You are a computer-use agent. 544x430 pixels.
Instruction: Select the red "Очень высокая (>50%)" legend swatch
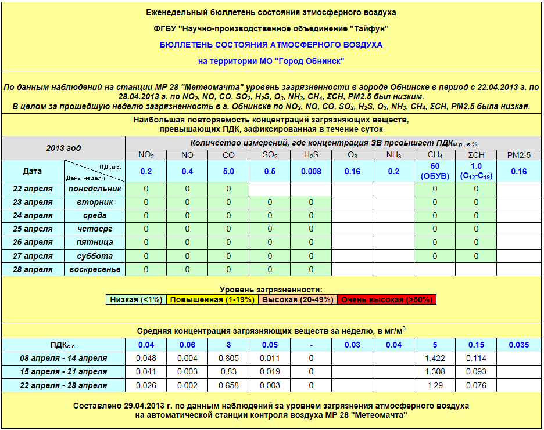click(386, 299)
